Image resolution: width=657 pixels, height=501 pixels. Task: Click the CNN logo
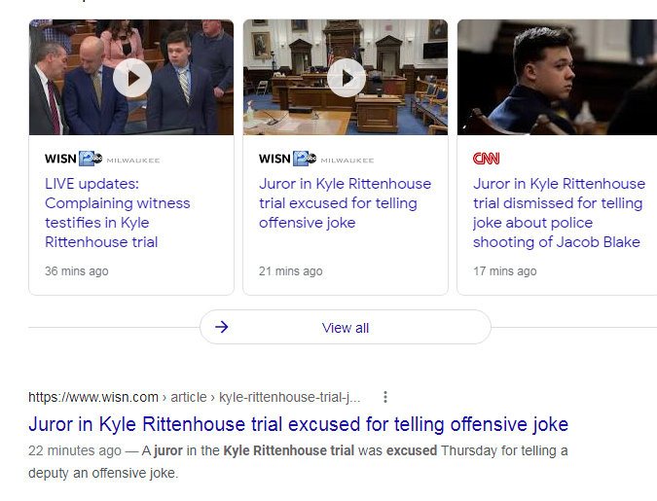coord(486,159)
